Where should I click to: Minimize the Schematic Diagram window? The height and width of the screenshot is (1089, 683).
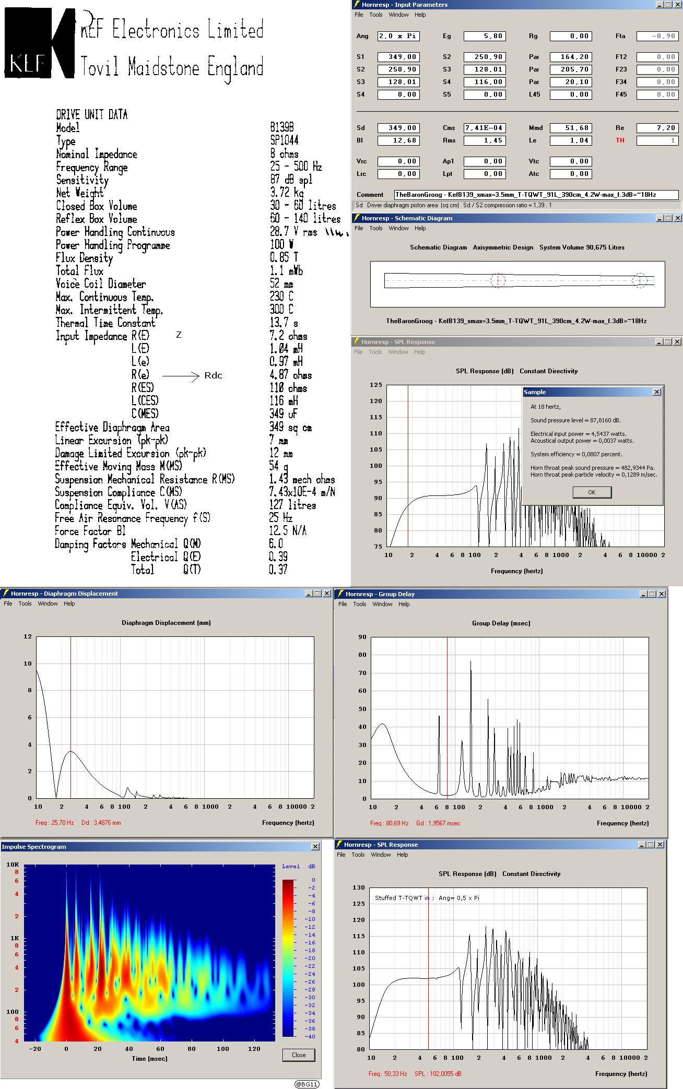(x=660, y=218)
